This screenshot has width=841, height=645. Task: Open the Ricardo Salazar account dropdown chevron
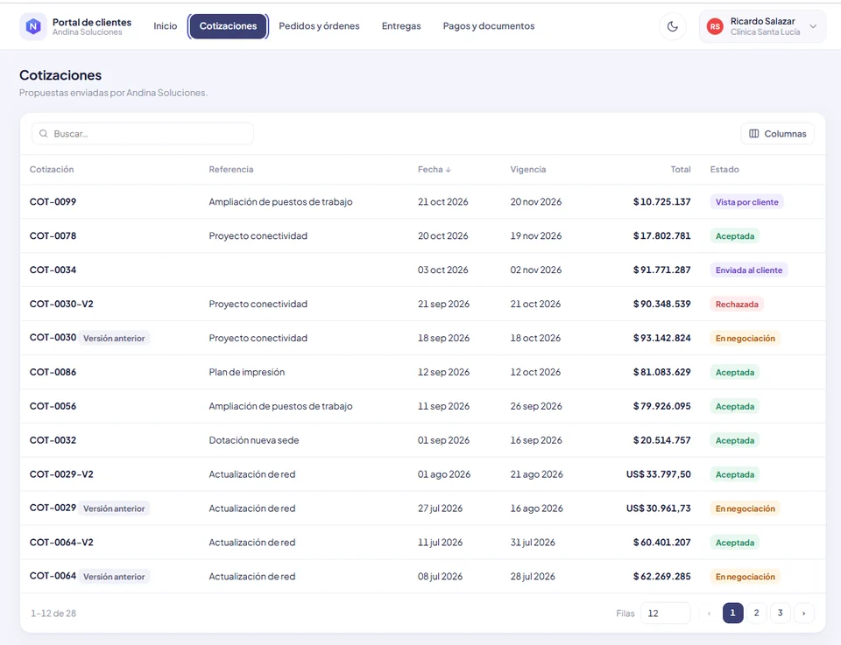pyautogui.click(x=813, y=26)
